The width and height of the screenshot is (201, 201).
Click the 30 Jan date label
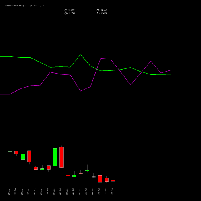48,191
